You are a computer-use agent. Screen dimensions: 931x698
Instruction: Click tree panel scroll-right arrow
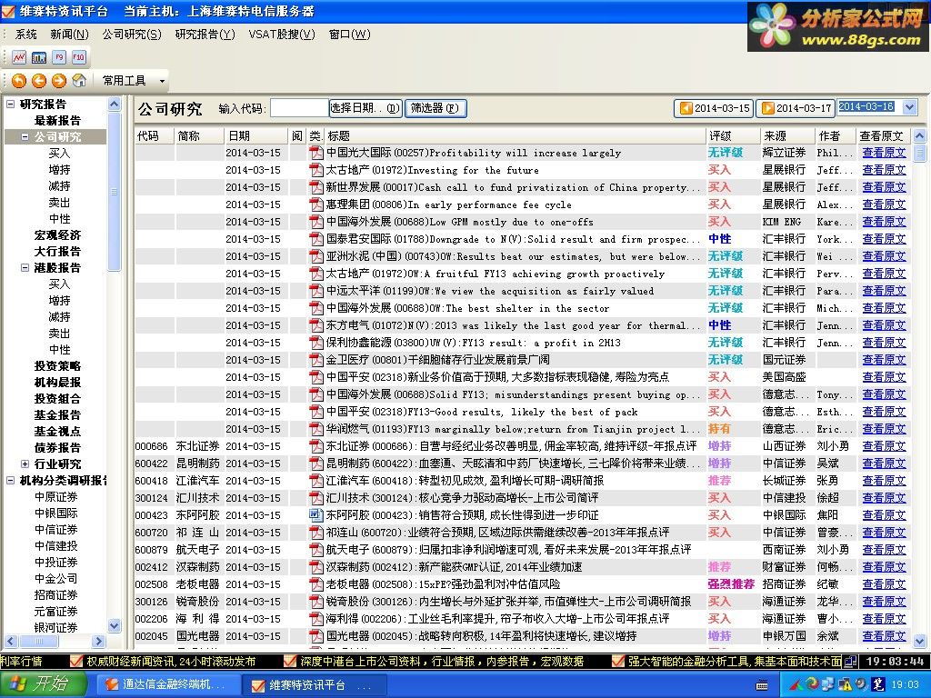point(98,641)
